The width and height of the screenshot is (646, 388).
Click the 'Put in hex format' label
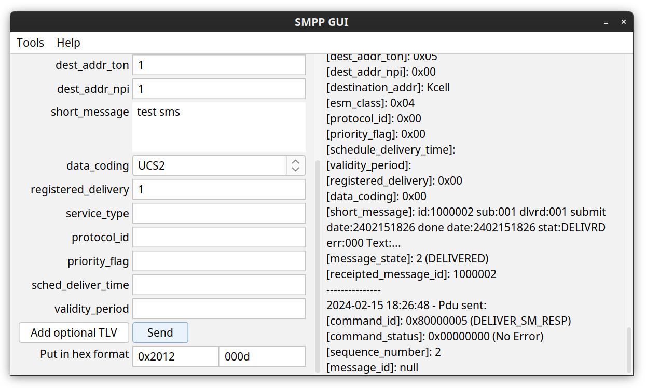tap(85, 354)
